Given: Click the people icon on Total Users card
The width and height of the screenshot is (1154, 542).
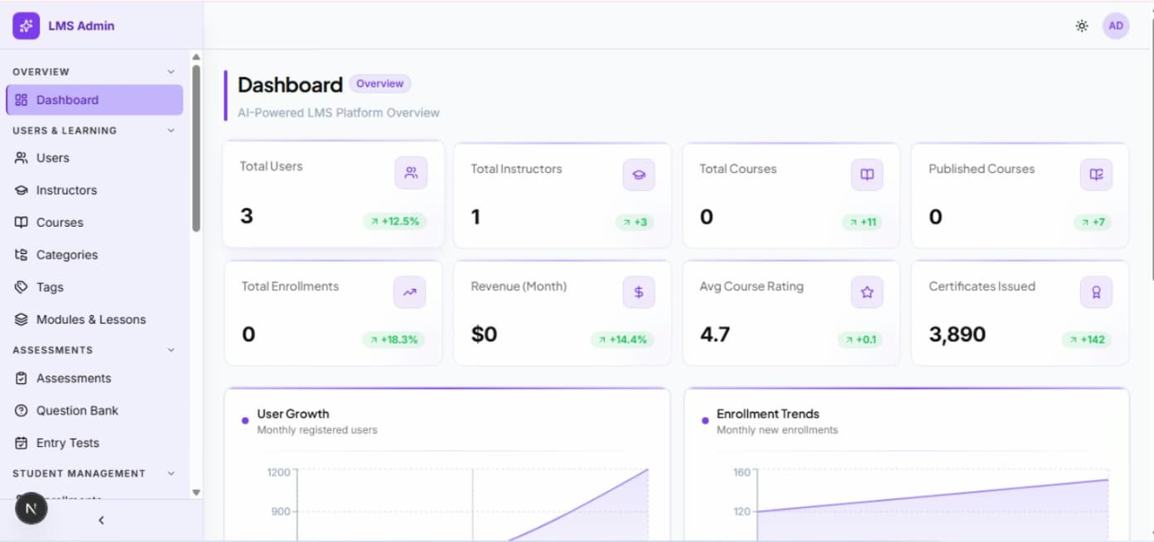Looking at the screenshot, I should tap(411, 173).
